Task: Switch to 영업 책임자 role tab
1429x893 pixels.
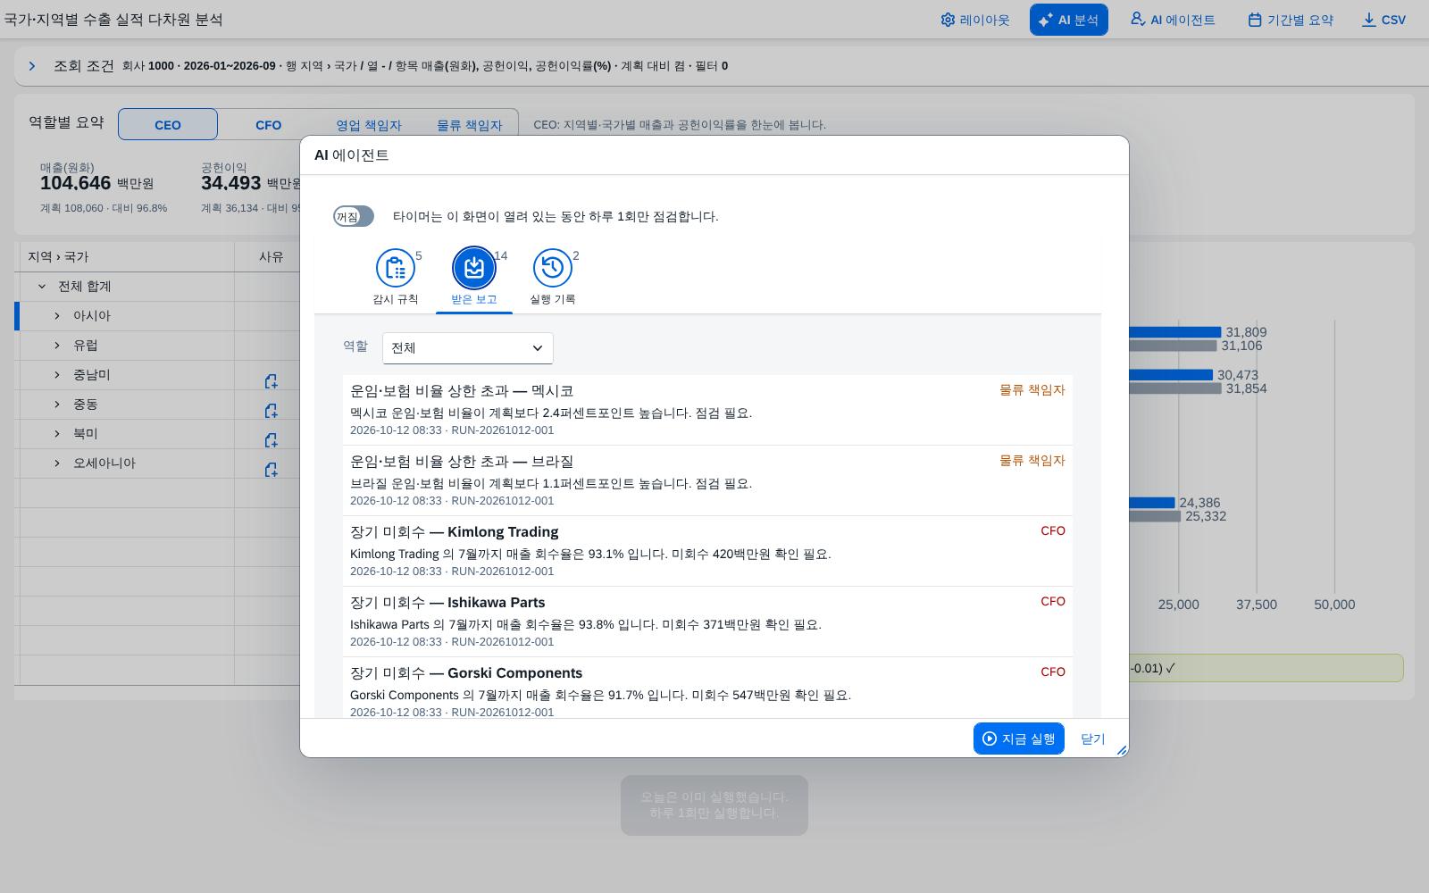Action: coord(368,124)
